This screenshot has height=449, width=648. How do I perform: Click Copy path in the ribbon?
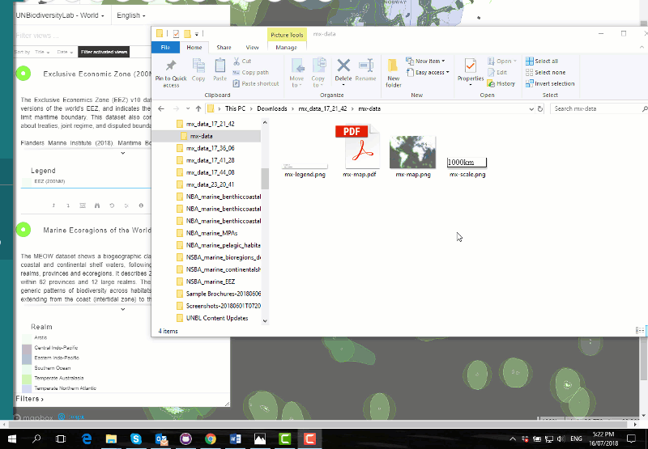(250, 72)
